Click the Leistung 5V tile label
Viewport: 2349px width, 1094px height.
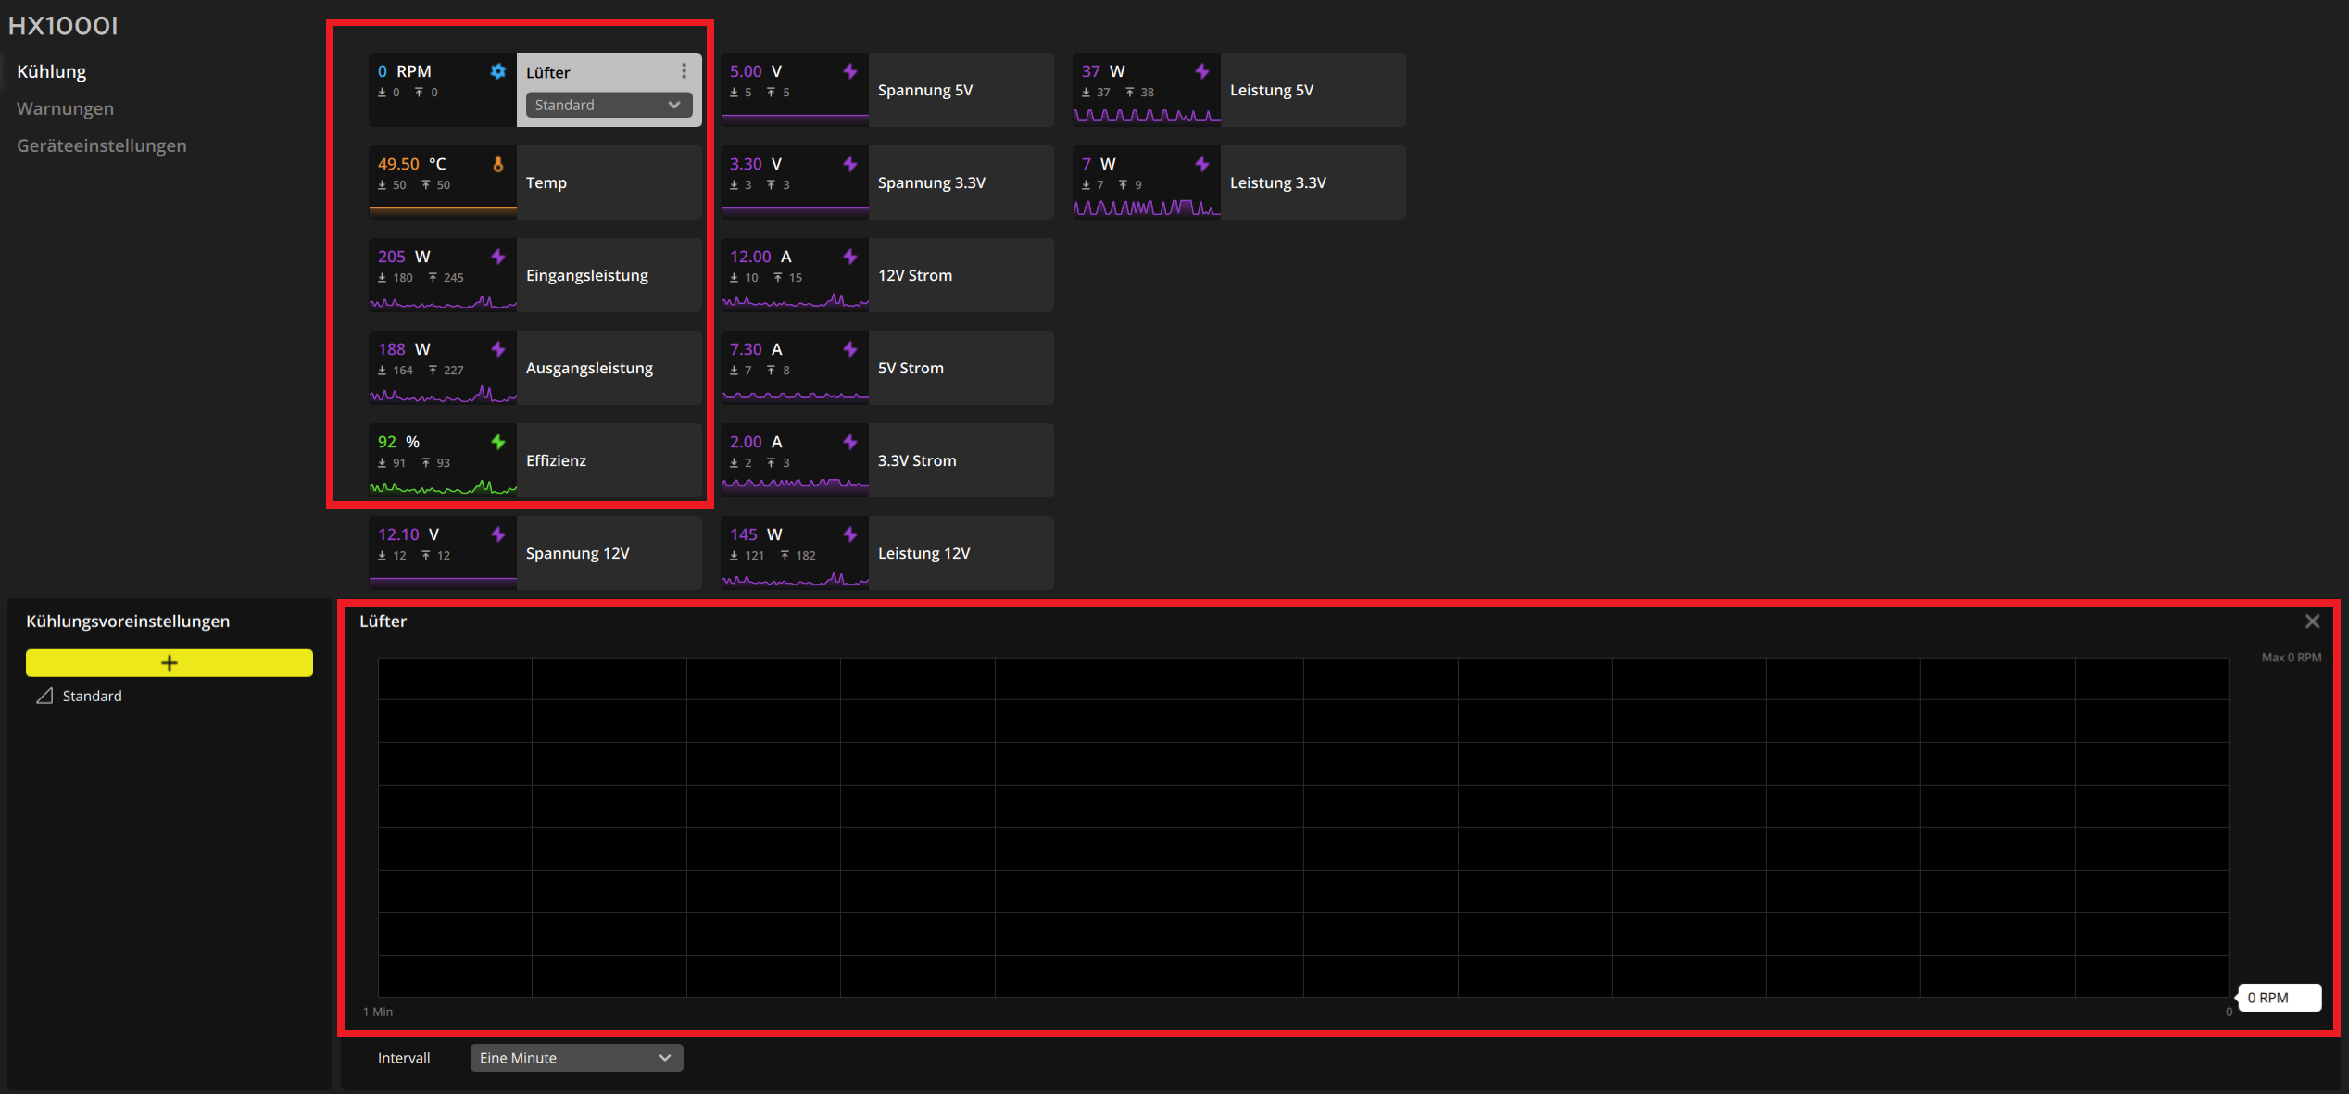point(1272,90)
